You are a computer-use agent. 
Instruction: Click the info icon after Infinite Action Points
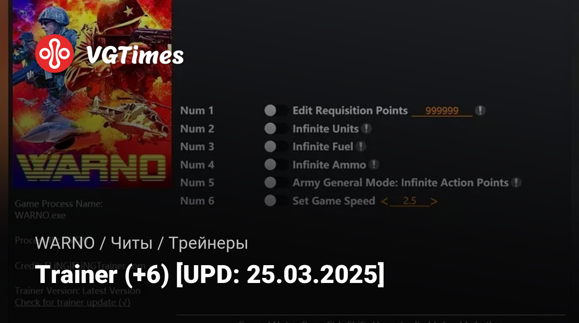tap(516, 183)
